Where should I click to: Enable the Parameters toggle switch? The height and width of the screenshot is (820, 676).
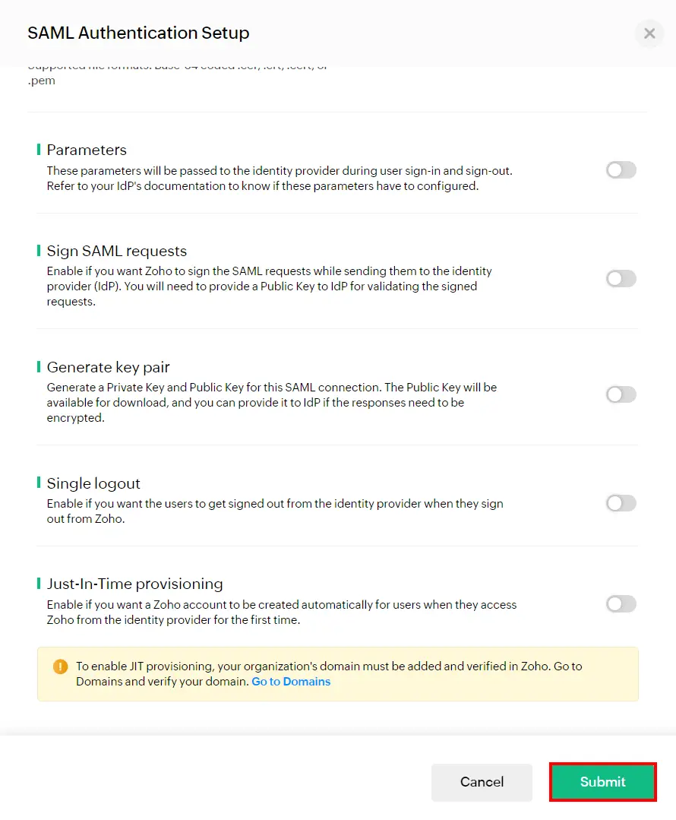[x=621, y=169]
